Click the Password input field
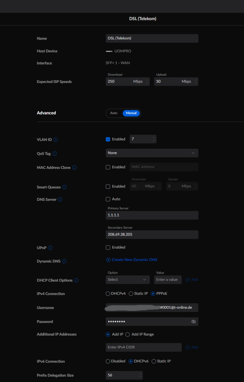This screenshot has width=244, height=382. point(152,322)
